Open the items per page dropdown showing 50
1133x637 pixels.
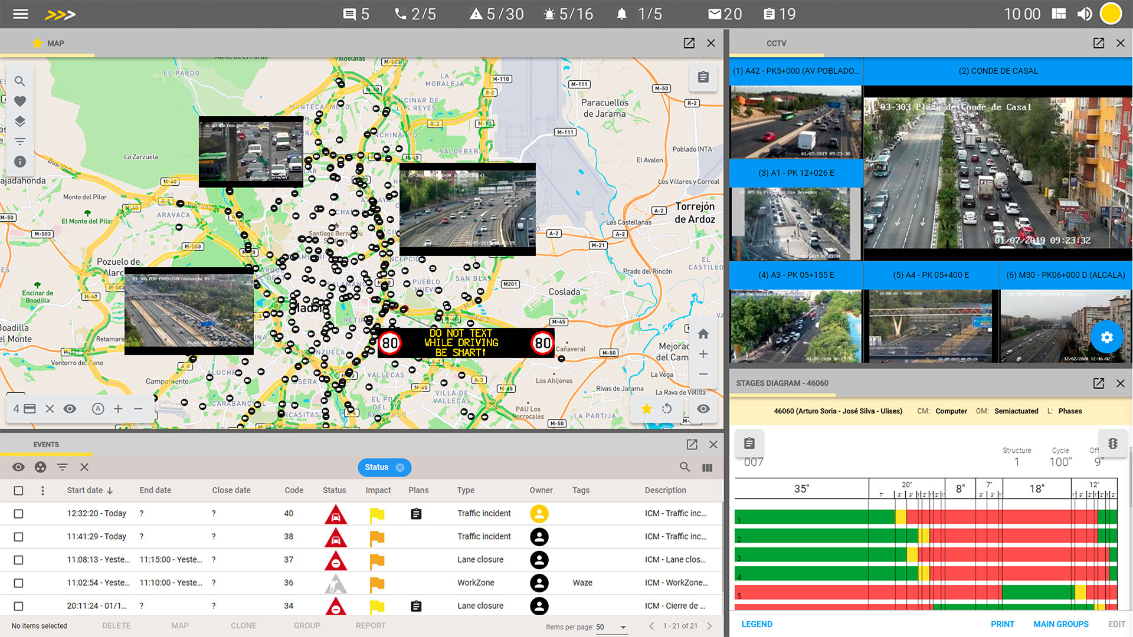pyautogui.click(x=611, y=627)
